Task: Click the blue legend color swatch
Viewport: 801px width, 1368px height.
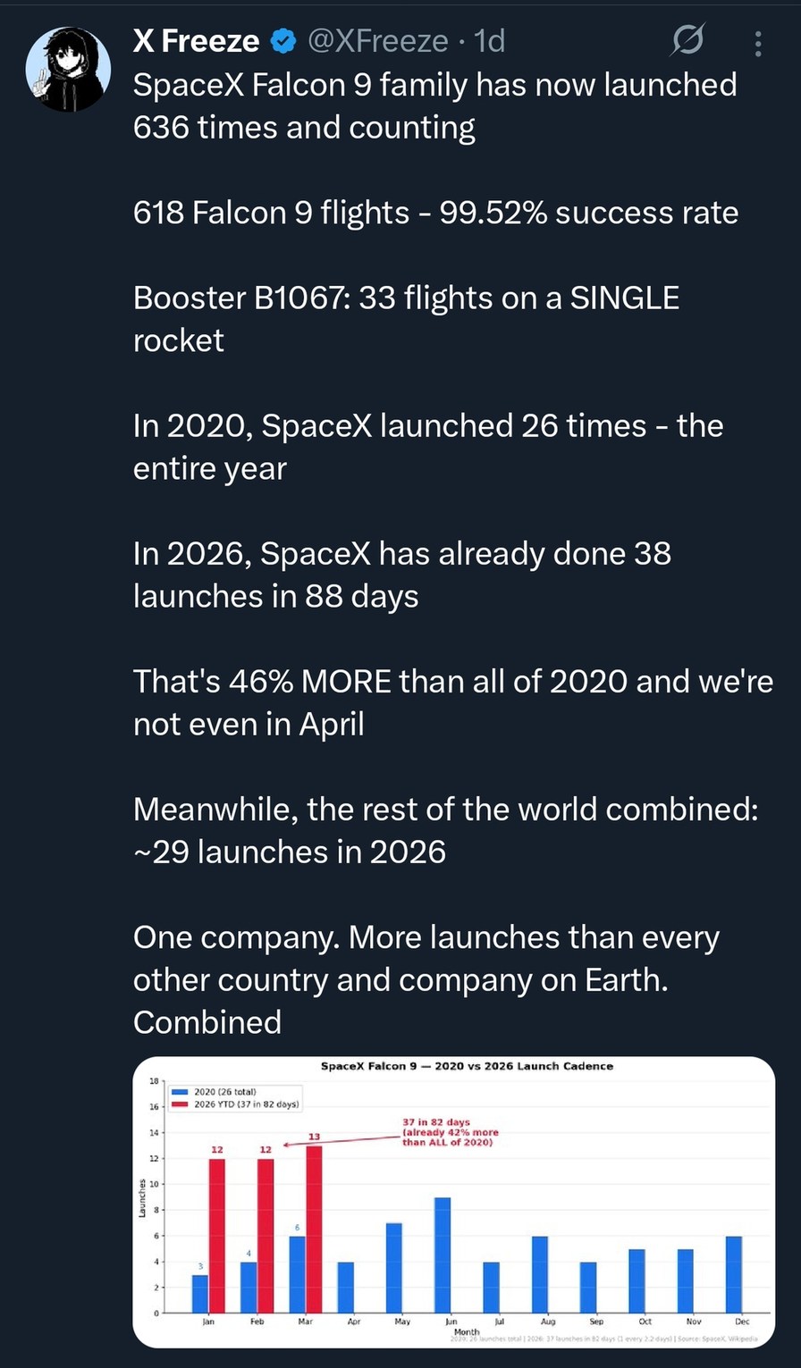Action: pyautogui.click(x=178, y=1091)
